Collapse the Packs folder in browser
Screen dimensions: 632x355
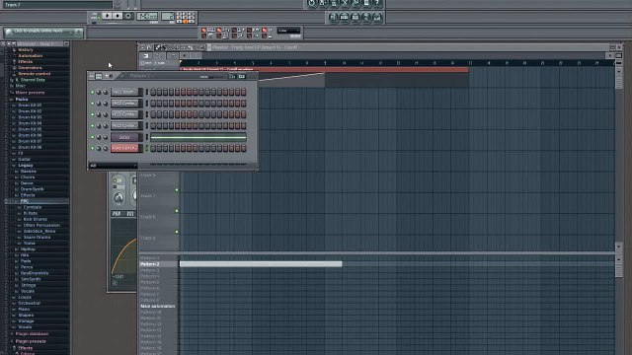[x=22, y=100]
